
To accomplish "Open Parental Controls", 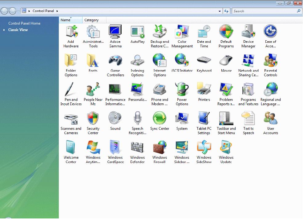I will pyautogui.click(x=271, y=65).
